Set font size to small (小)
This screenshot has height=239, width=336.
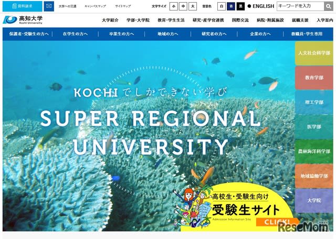pos(173,6)
